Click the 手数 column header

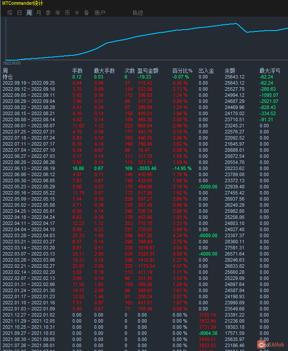point(78,71)
